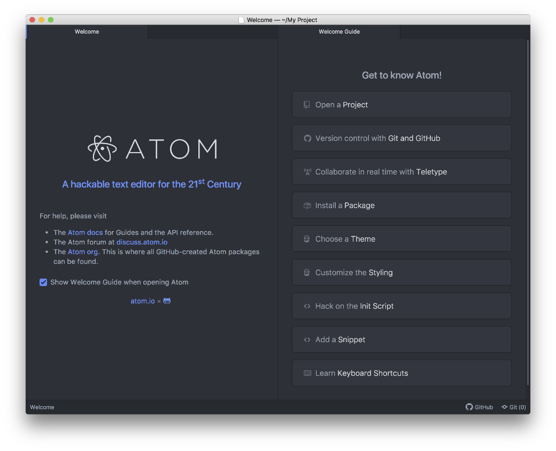Switch to the Welcome tab
This screenshot has width=556, height=451.
point(87,31)
